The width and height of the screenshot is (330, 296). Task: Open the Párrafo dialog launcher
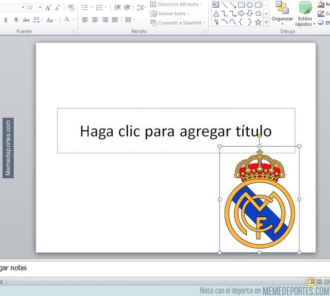point(205,31)
